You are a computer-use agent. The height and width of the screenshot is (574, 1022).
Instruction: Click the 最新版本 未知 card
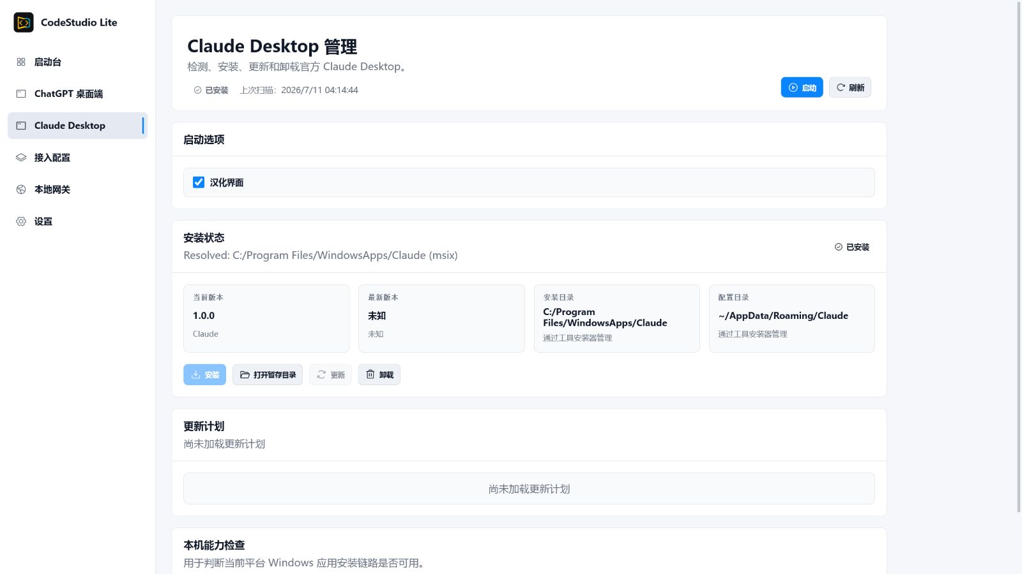click(441, 318)
